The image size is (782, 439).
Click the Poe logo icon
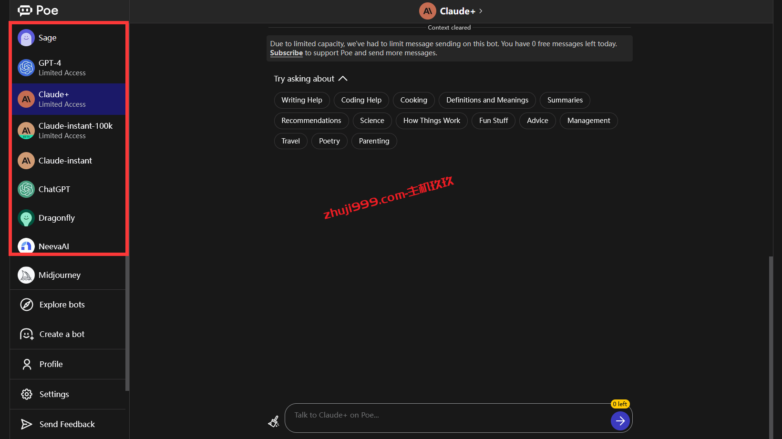pos(25,10)
